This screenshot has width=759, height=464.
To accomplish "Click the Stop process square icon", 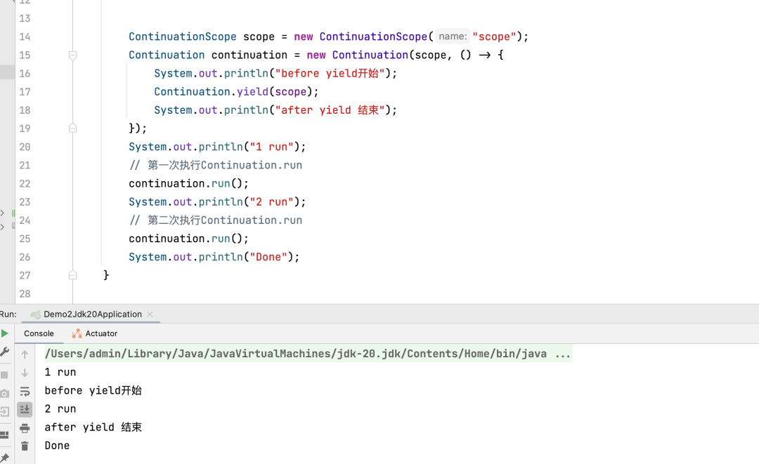I will (x=4, y=375).
